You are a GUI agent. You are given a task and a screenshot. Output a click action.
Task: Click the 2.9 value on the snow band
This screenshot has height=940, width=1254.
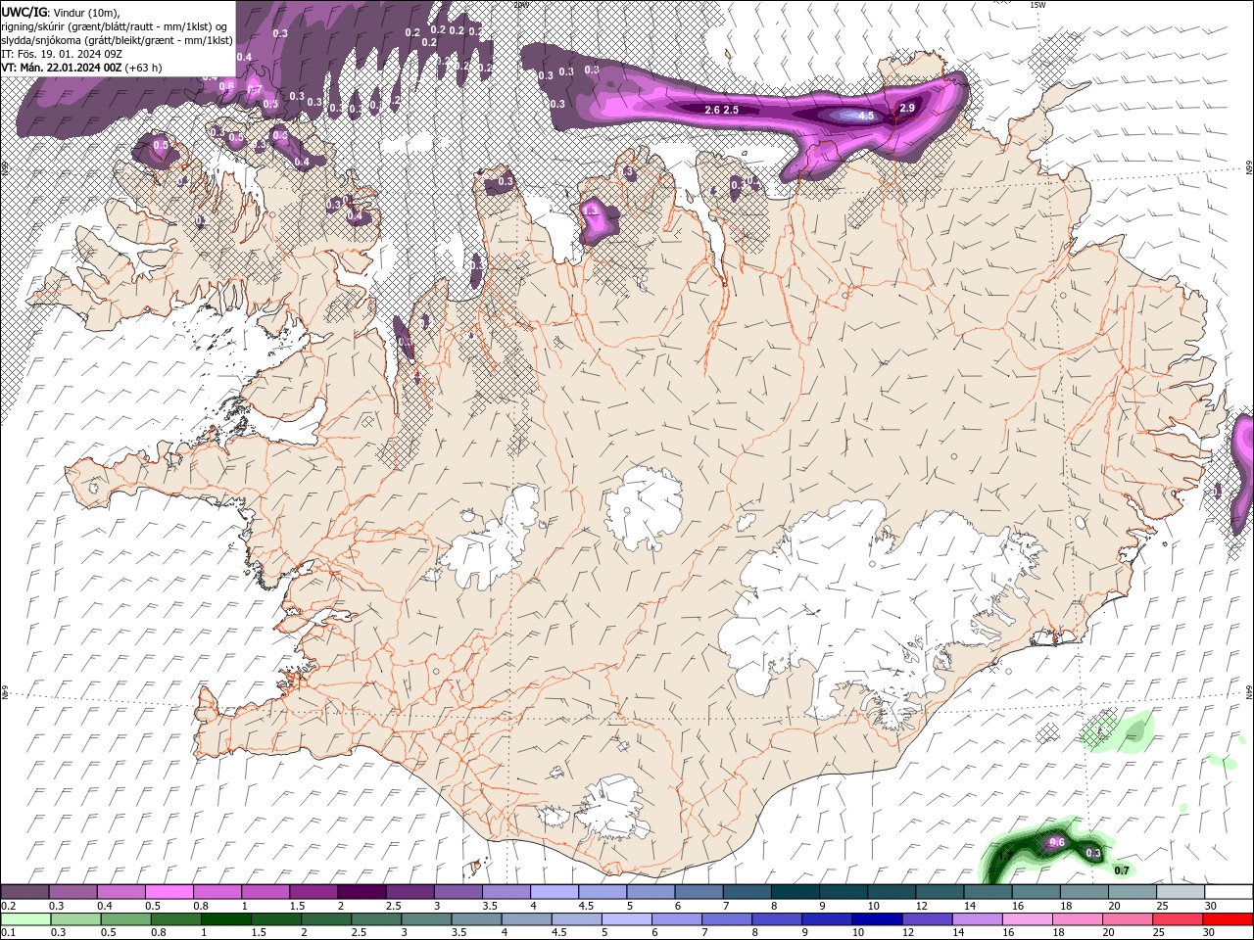[x=907, y=108]
